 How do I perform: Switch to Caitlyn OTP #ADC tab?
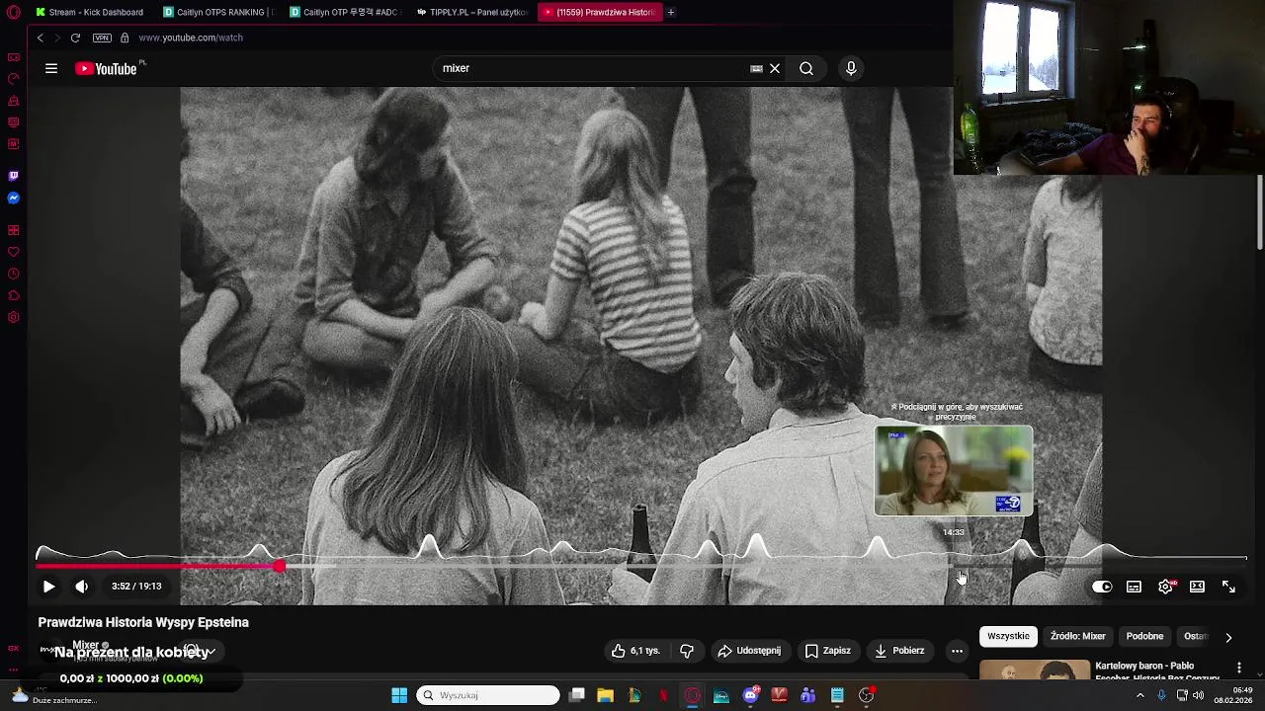345,12
